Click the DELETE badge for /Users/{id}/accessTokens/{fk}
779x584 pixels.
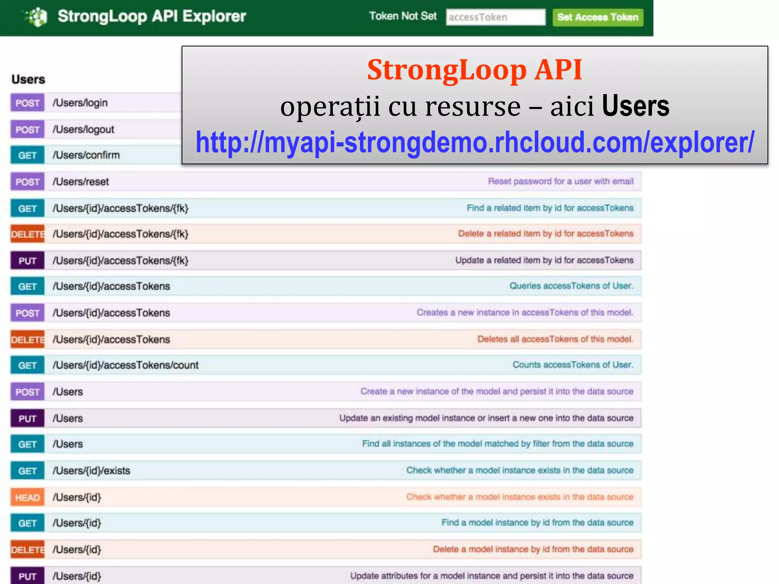27,234
